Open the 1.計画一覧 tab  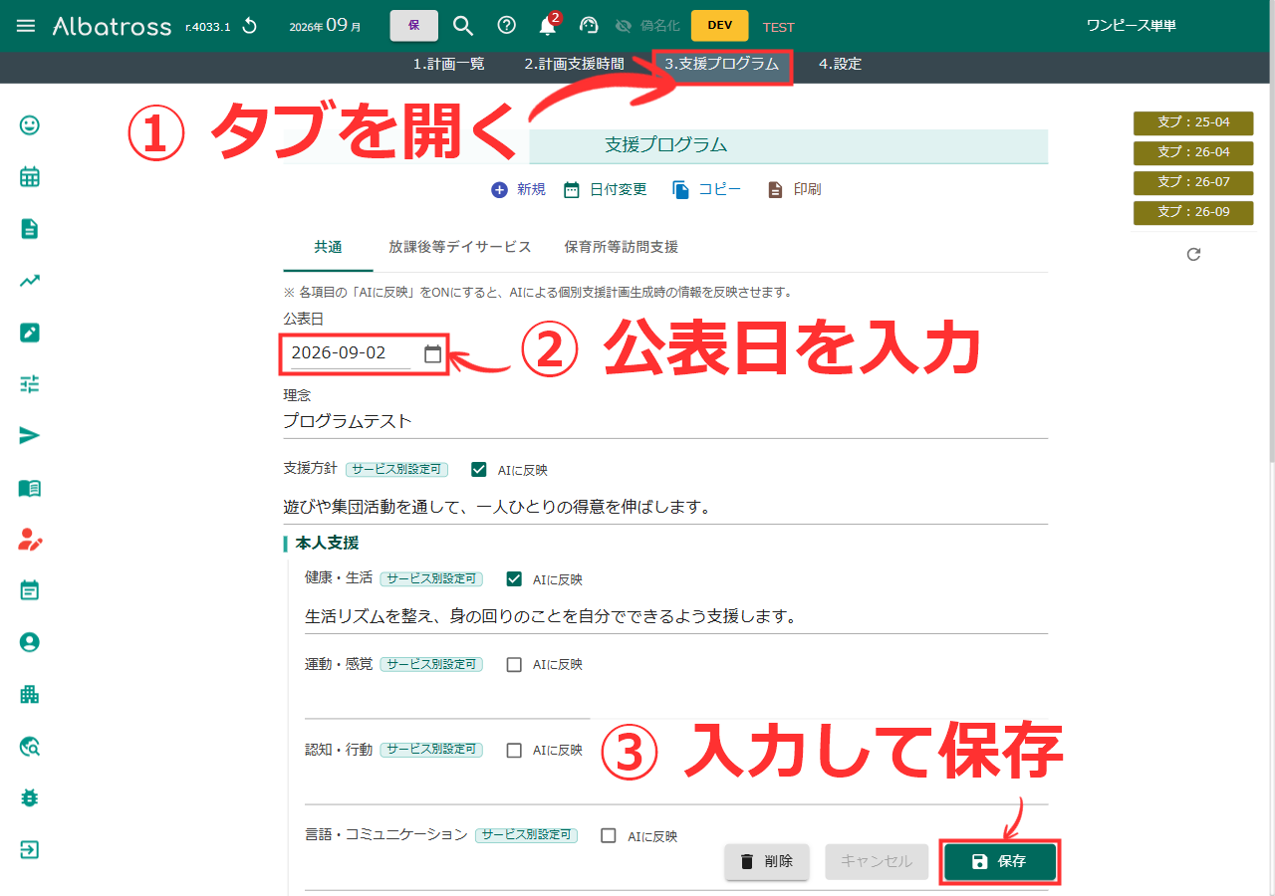[449, 64]
